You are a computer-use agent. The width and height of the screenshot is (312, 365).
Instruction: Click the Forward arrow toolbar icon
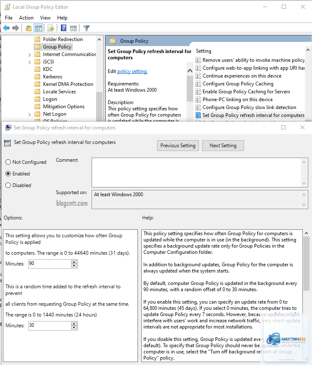coord(16,28)
